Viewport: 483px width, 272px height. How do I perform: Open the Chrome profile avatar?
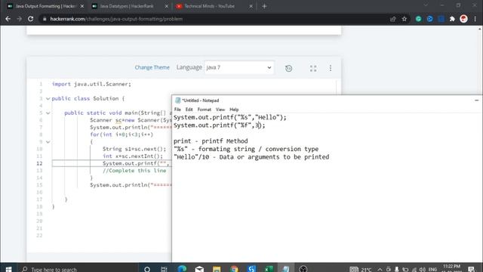(x=463, y=19)
